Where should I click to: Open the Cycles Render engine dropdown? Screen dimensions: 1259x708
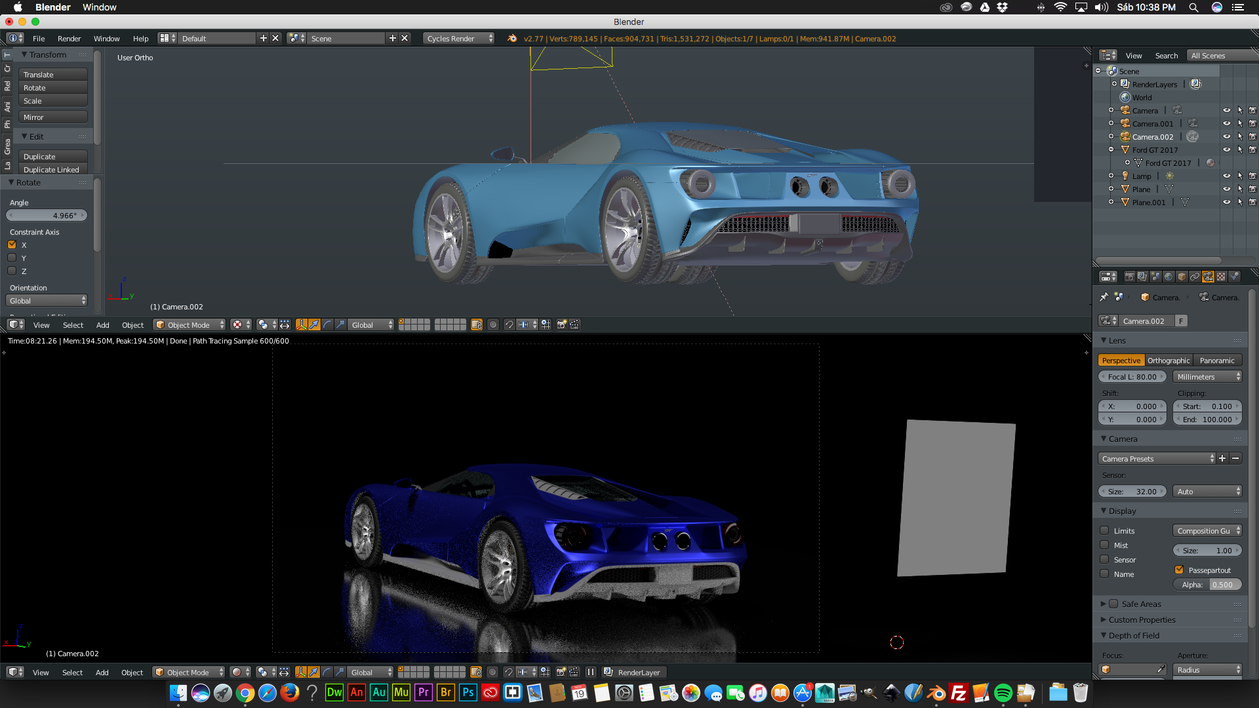pyautogui.click(x=458, y=39)
